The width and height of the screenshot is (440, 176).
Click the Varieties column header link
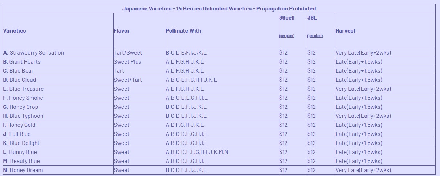coord(15,31)
